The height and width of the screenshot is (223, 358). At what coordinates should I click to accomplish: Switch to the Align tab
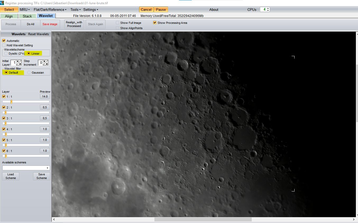click(9, 16)
